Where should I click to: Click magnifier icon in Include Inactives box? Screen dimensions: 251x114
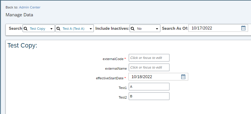pyautogui.click(x=133, y=29)
